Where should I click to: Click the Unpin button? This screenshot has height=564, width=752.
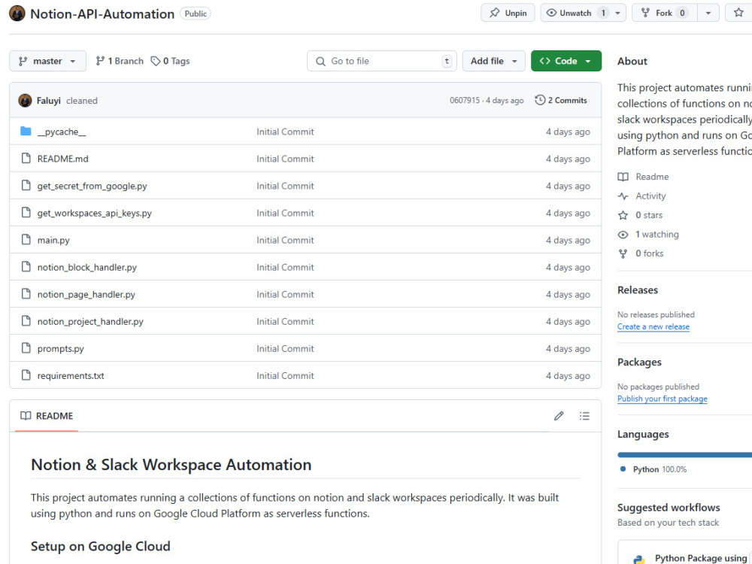tap(508, 13)
